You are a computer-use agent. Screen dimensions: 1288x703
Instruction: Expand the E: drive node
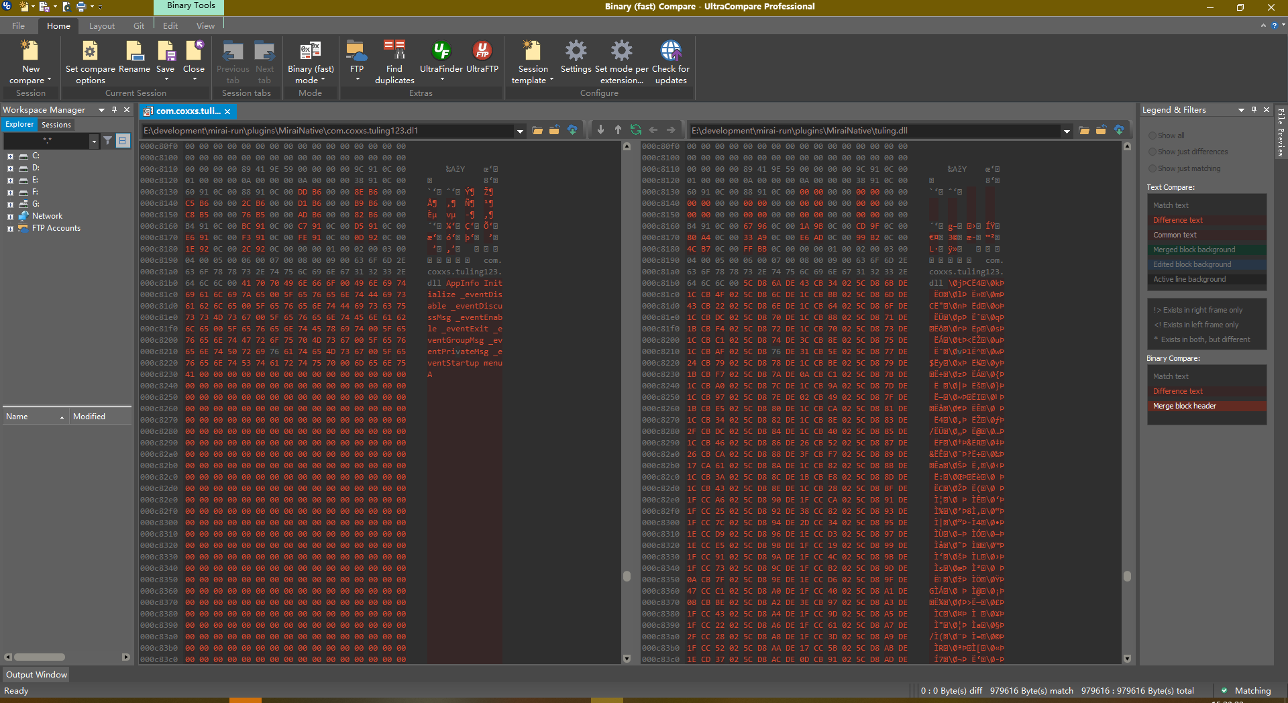point(10,180)
